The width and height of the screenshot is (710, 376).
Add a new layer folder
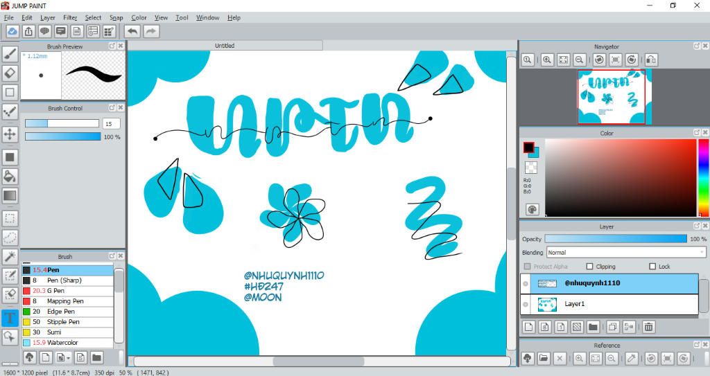pyautogui.click(x=594, y=327)
